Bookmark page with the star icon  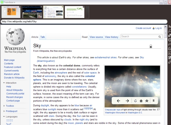[x=147, y=101]
